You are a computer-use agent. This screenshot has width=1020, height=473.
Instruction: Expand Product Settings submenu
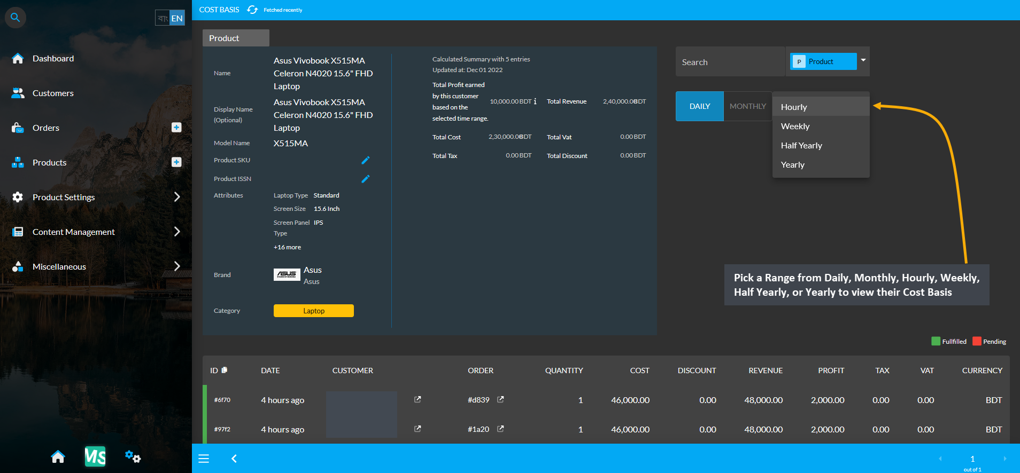coord(177,197)
